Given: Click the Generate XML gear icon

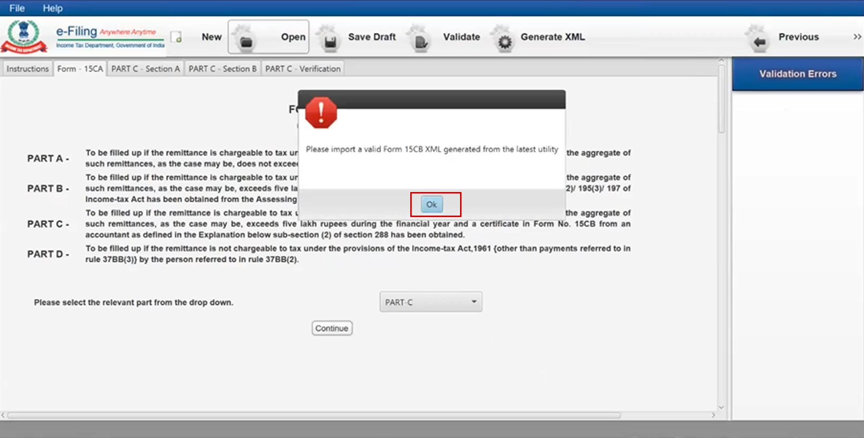Looking at the screenshot, I should (504, 41).
